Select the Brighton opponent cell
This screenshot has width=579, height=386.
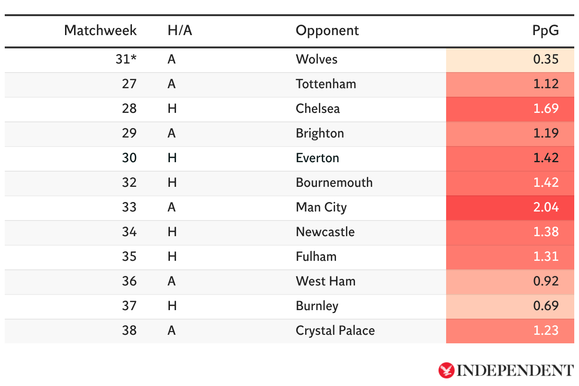click(x=319, y=133)
